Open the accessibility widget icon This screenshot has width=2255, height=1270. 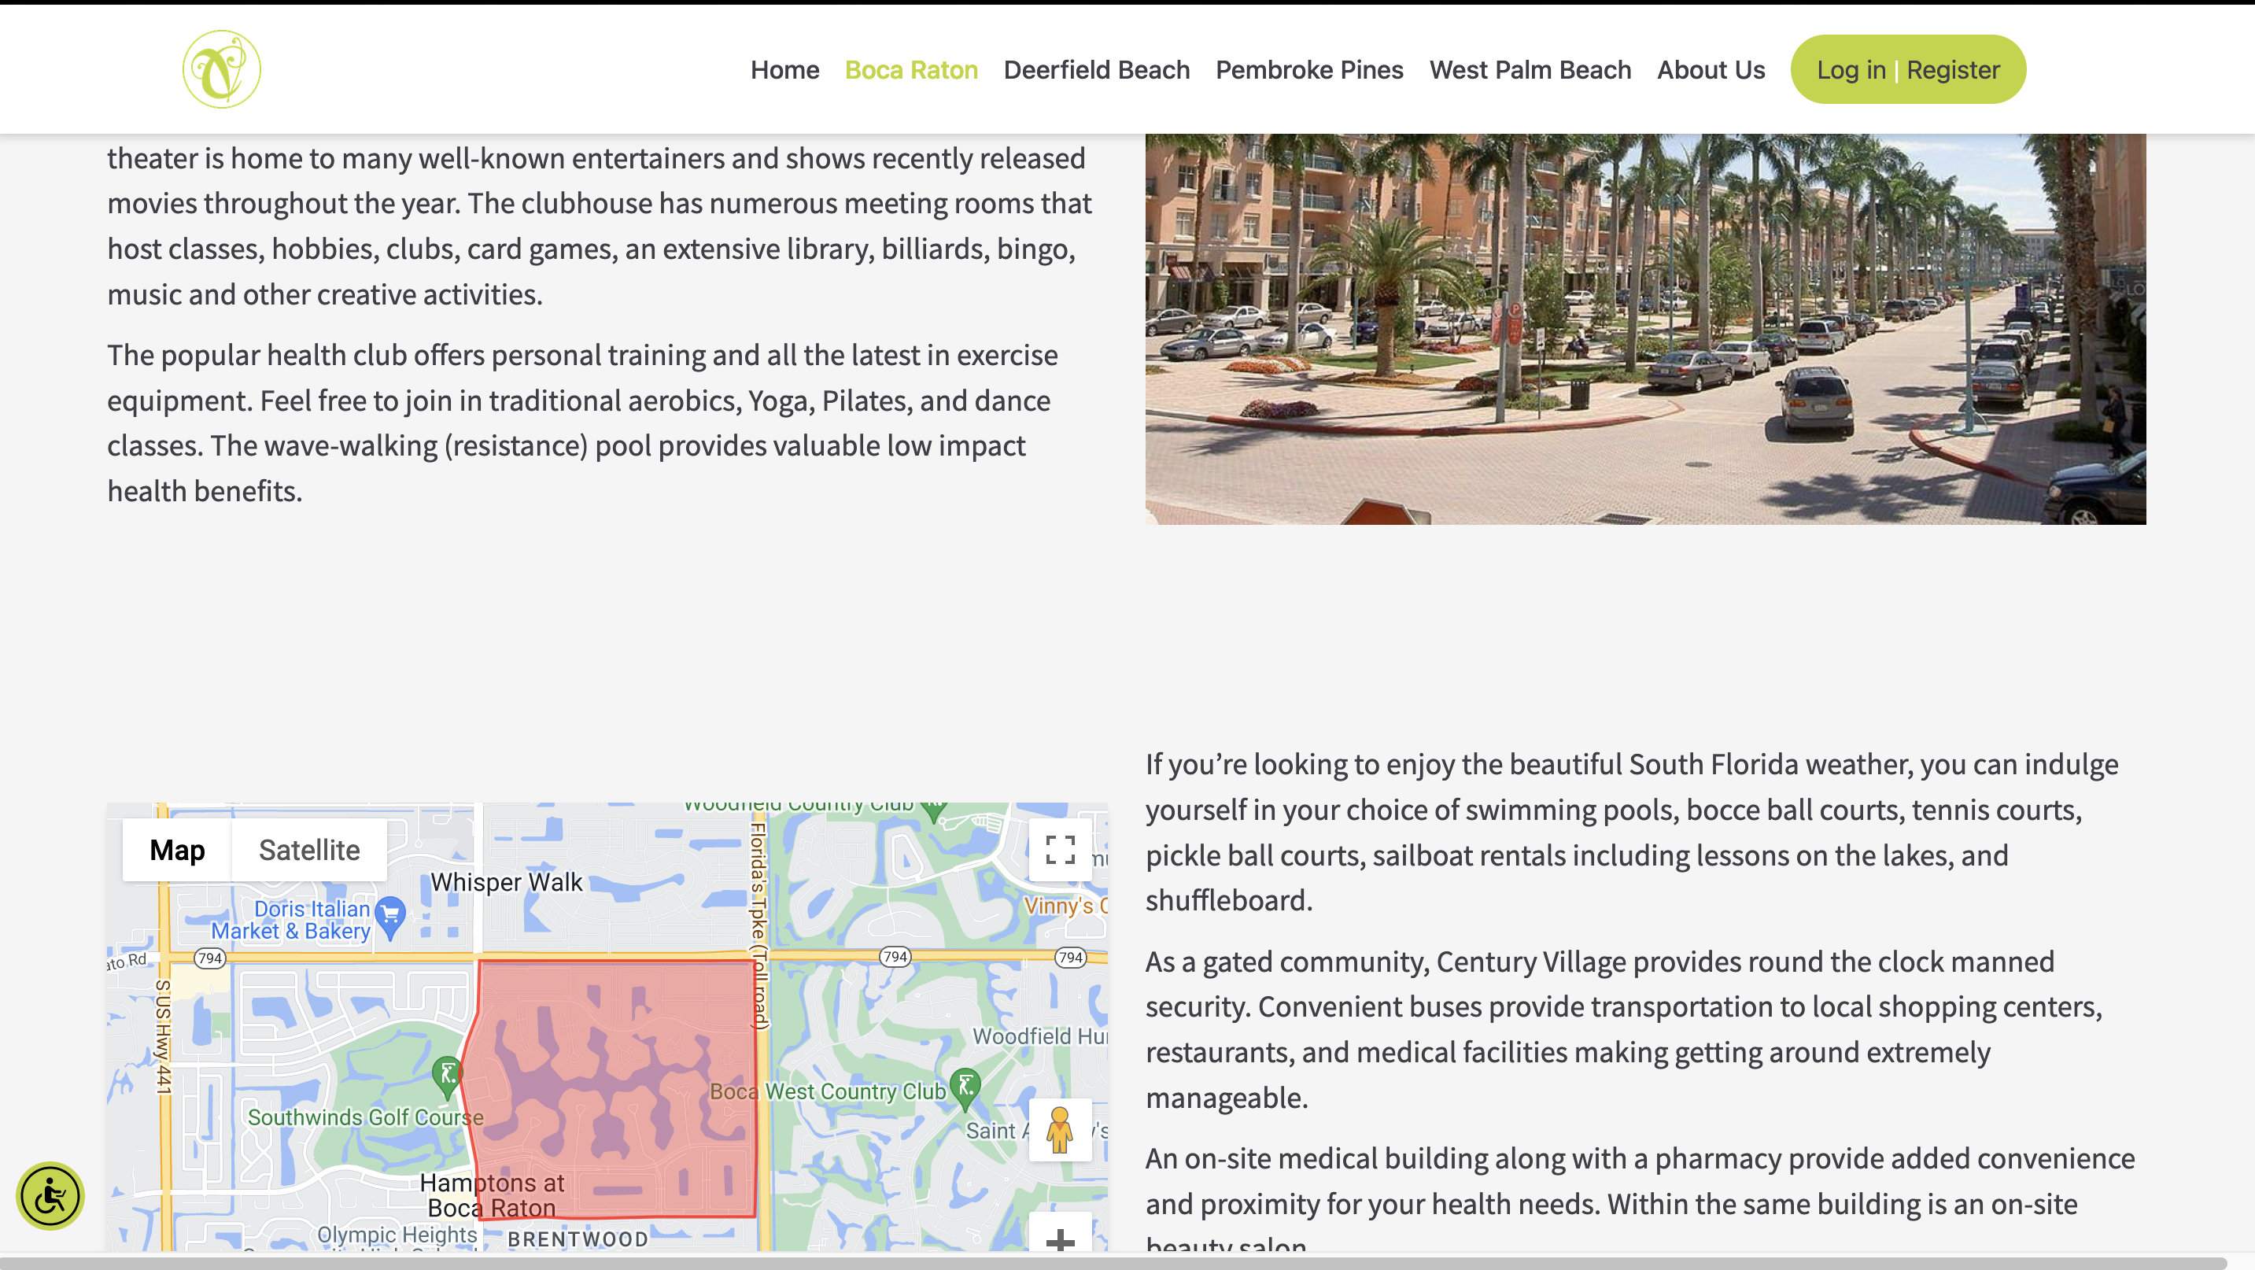50,1195
